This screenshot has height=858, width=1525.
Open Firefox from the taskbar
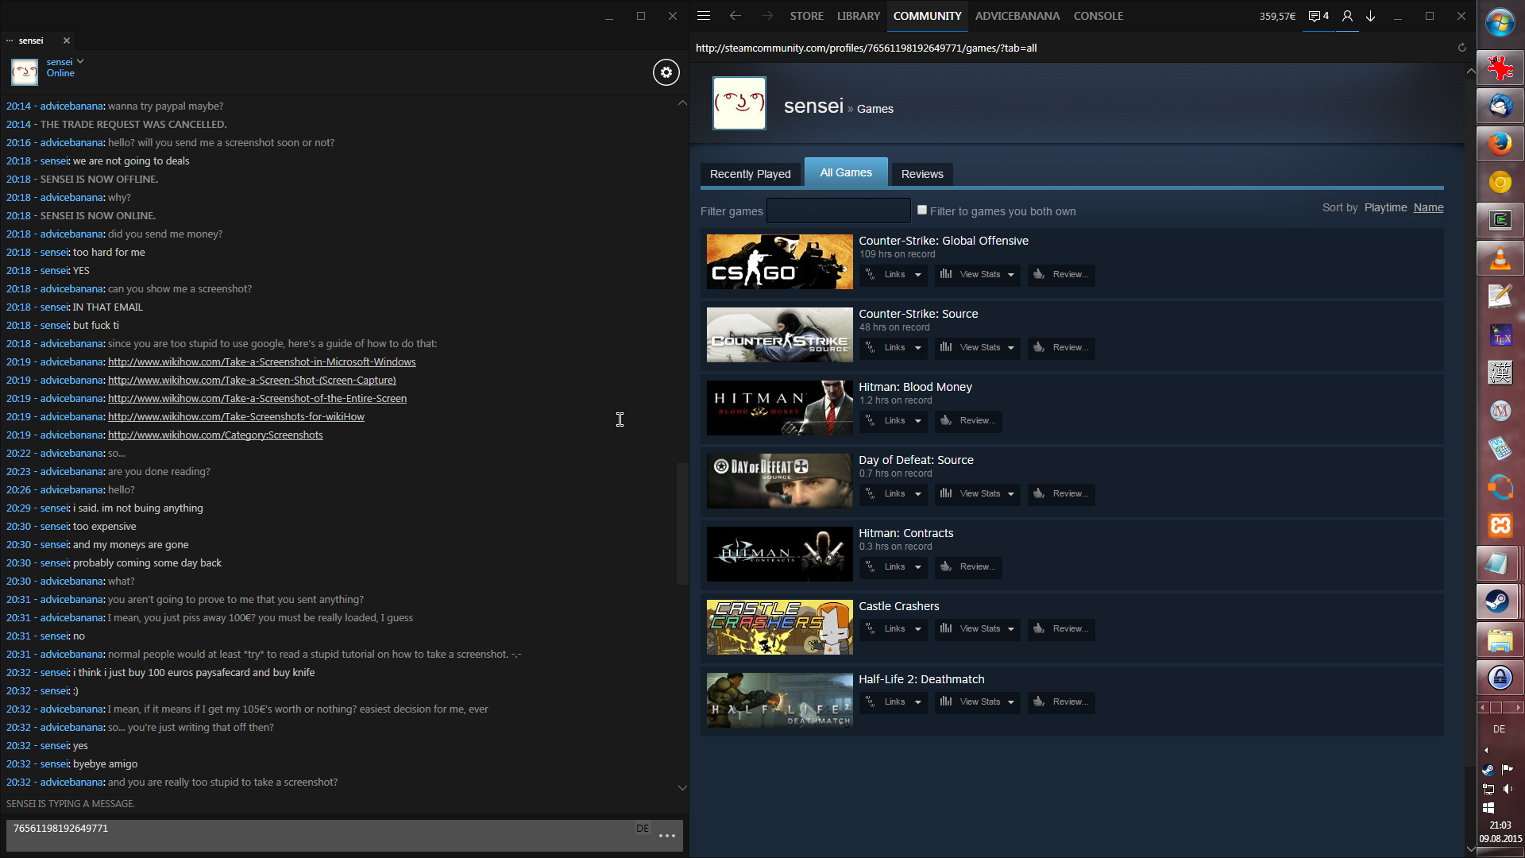pos(1499,144)
